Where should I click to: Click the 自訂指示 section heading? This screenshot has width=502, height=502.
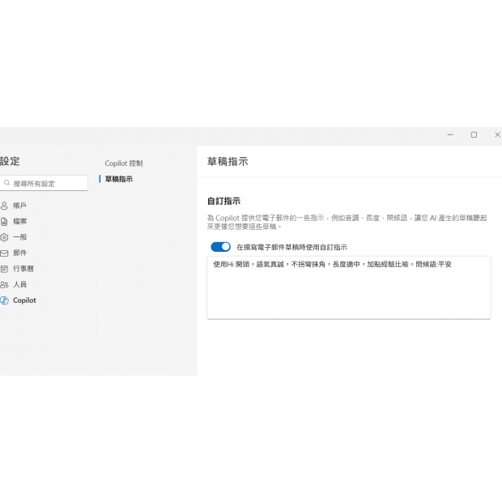223,201
